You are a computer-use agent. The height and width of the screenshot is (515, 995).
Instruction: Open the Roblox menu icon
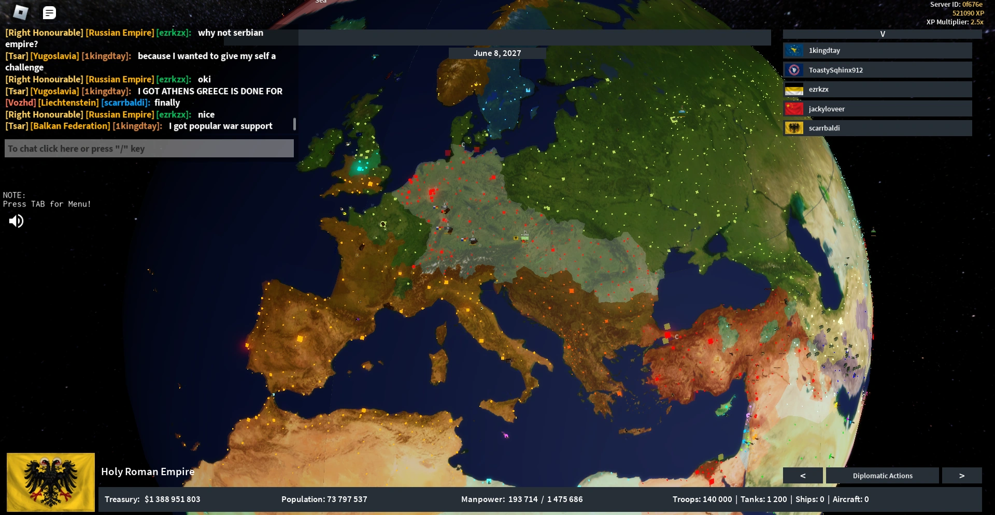point(21,11)
